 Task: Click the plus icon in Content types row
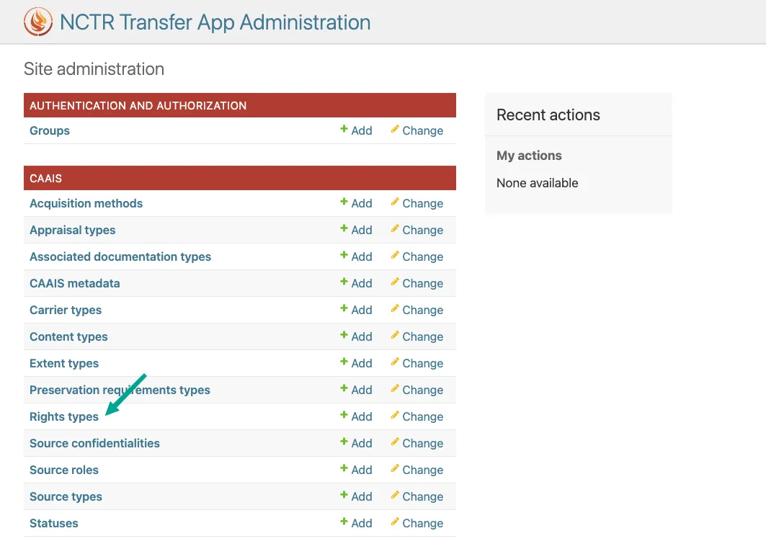pos(344,335)
